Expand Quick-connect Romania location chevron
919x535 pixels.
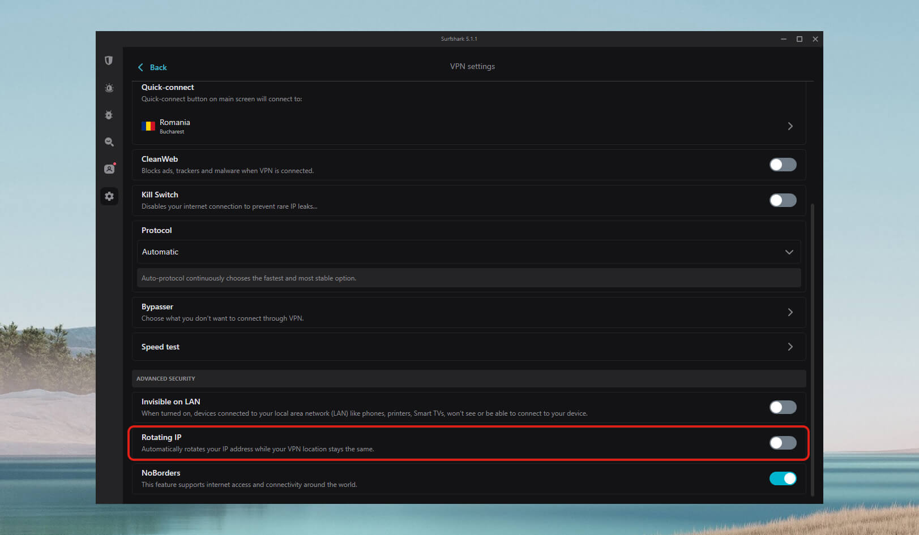tap(790, 126)
